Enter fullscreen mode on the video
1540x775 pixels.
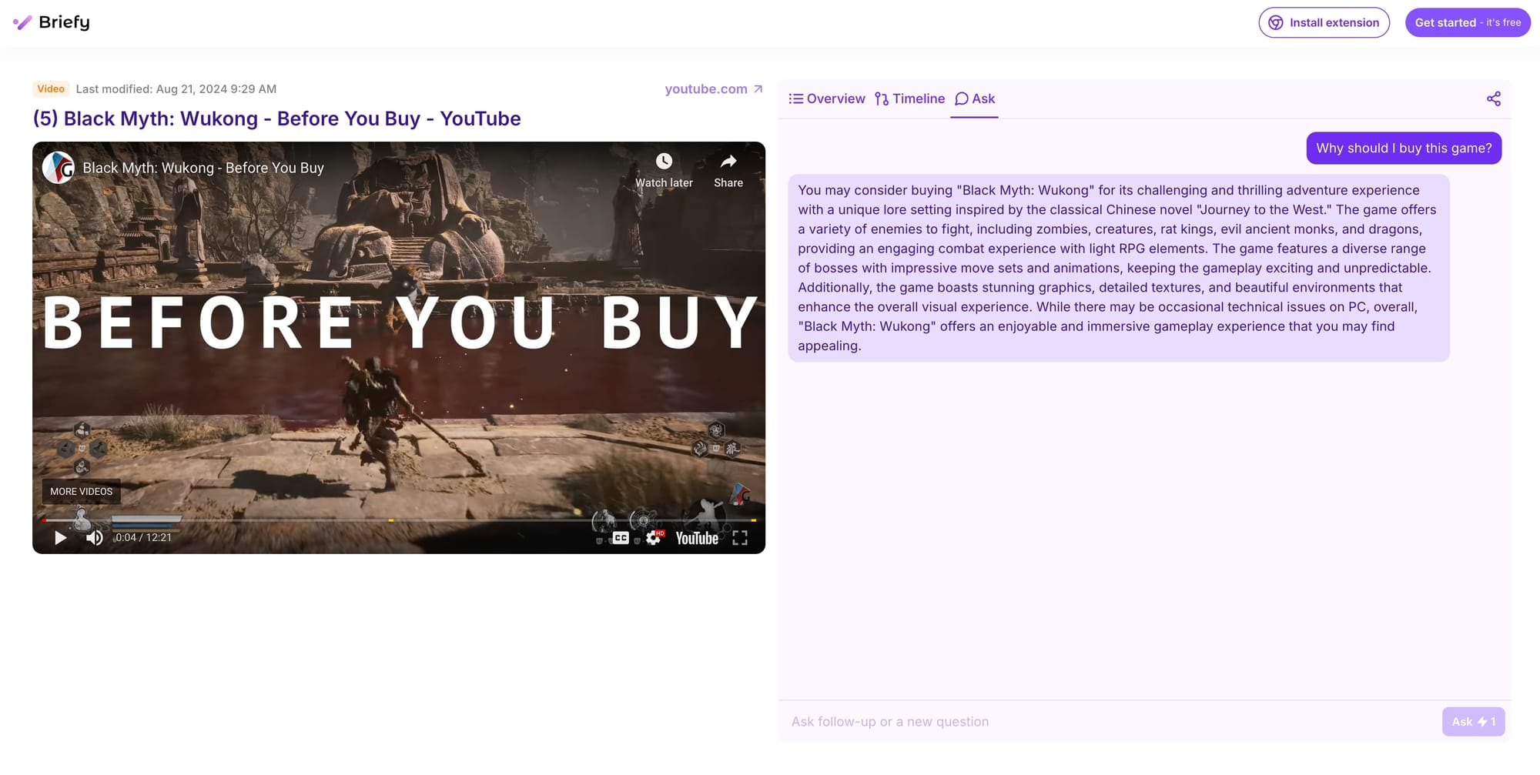point(740,538)
